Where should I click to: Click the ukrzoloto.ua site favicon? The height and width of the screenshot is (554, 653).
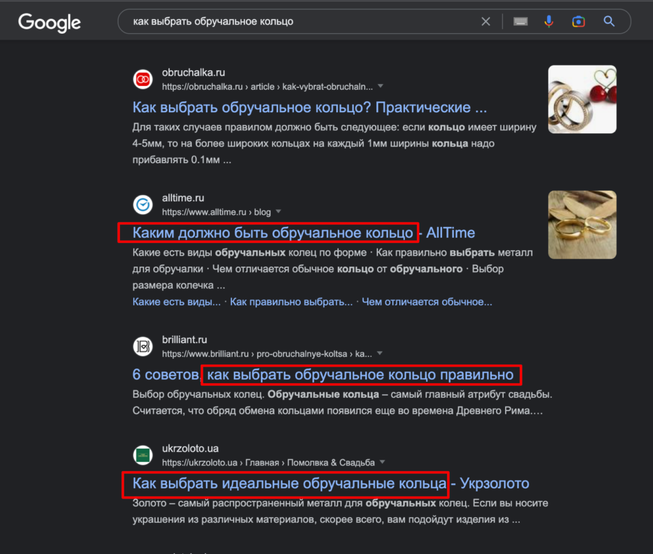click(x=143, y=455)
